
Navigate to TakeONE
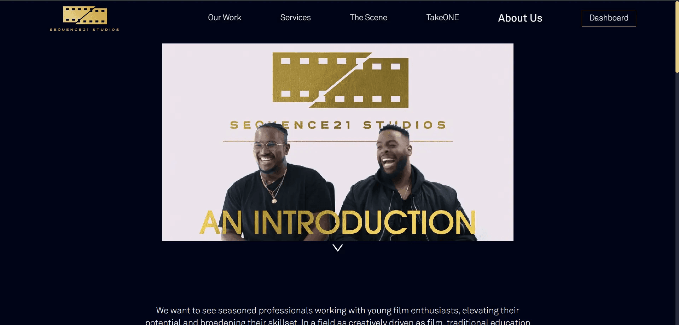[x=442, y=17]
